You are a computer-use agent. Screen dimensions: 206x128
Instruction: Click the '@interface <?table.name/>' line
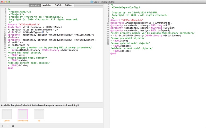click(35, 27)
